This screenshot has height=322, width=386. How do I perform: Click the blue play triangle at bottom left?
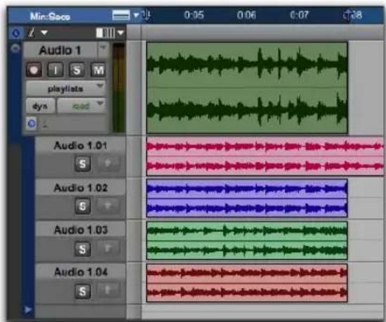(x=28, y=309)
